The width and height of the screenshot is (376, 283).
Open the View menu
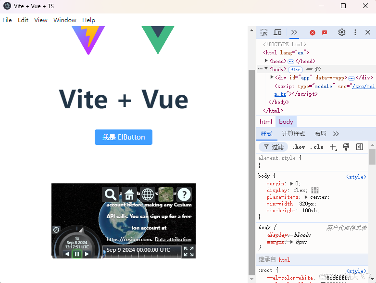pos(40,20)
